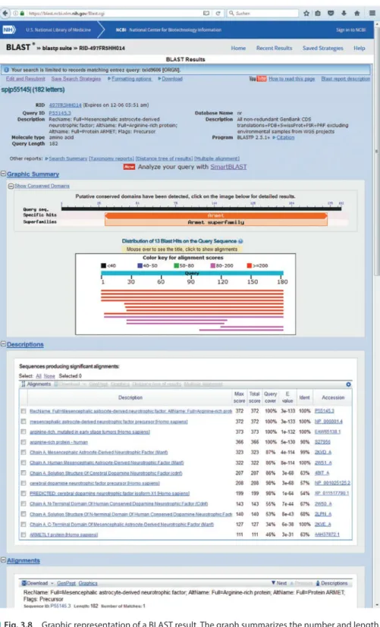Open the Taxonomy reports link

(111, 158)
